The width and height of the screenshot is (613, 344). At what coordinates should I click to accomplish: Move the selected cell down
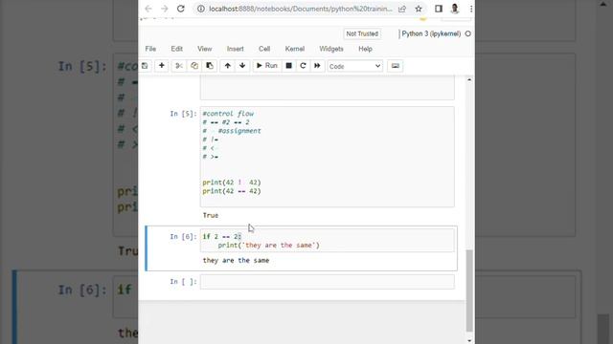242,66
